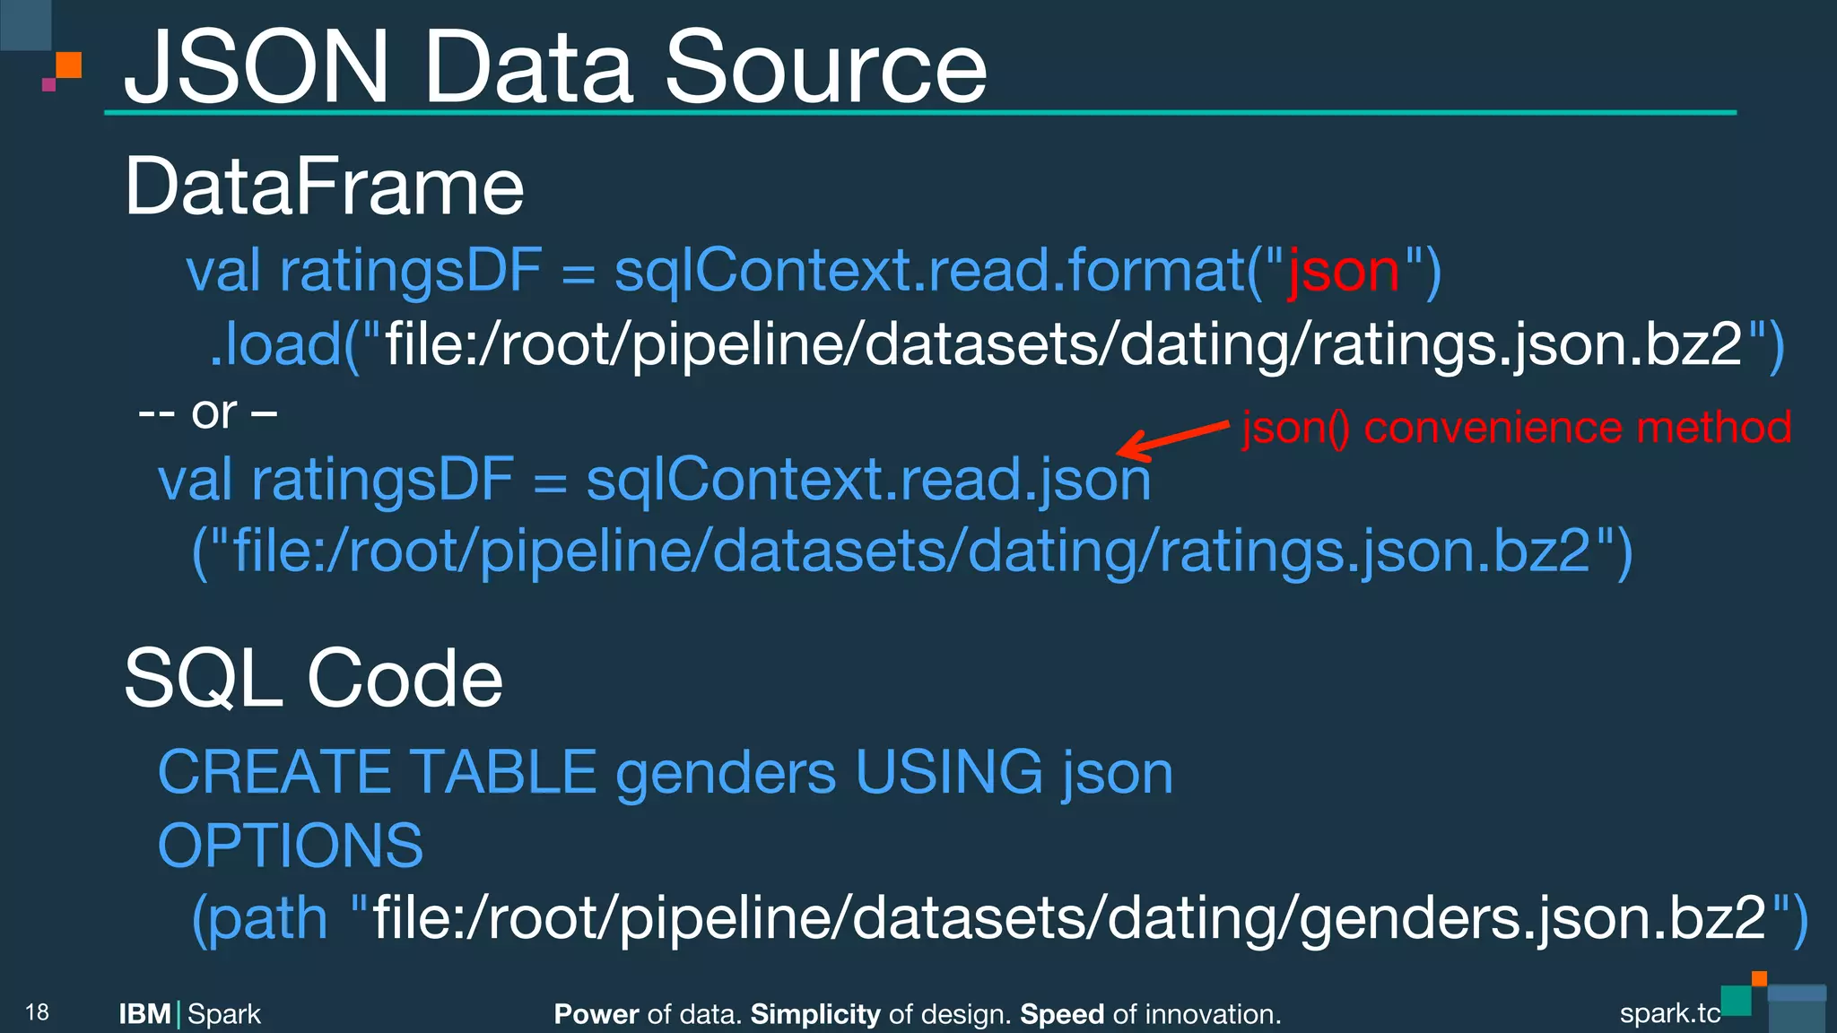Click the slide number 18

pos(37,1013)
